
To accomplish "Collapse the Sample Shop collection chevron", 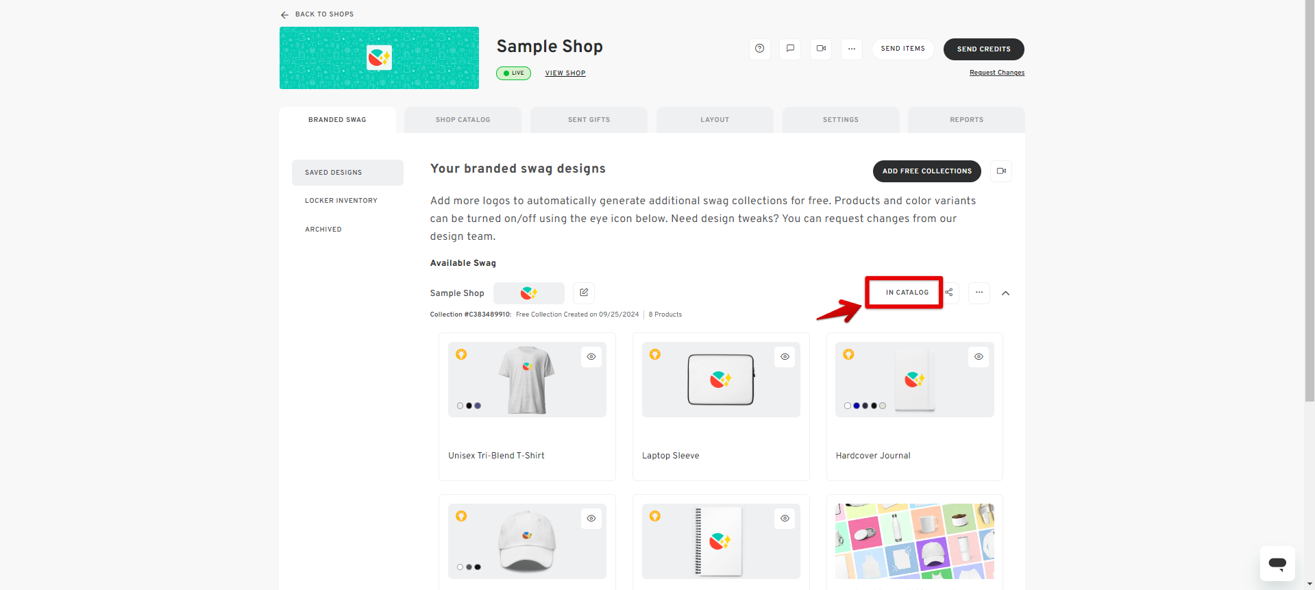I will pyautogui.click(x=1006, y=293).
